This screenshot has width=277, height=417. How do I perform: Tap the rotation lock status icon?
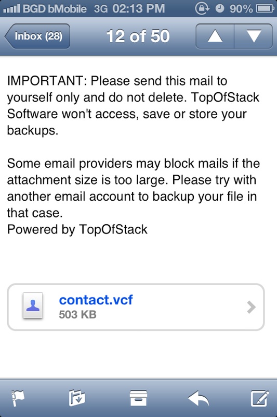pos(203,8)
